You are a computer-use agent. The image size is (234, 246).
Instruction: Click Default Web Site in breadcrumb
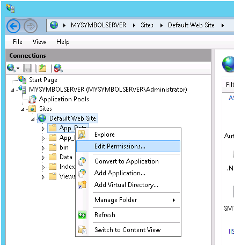click(x=191, y=25)
